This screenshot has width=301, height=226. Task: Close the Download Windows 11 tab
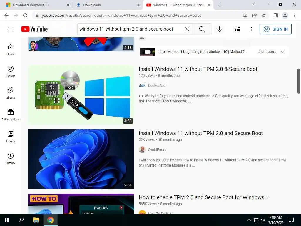point(68,5)
